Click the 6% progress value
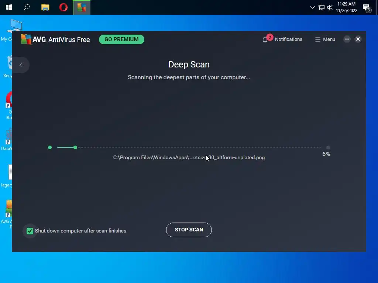This screenshot has width=378, height=283. (326, 154)
